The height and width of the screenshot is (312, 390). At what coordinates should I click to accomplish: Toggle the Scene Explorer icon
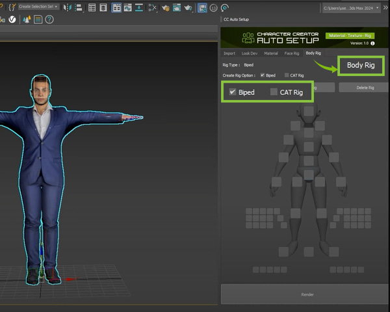[x=92, y=8]
